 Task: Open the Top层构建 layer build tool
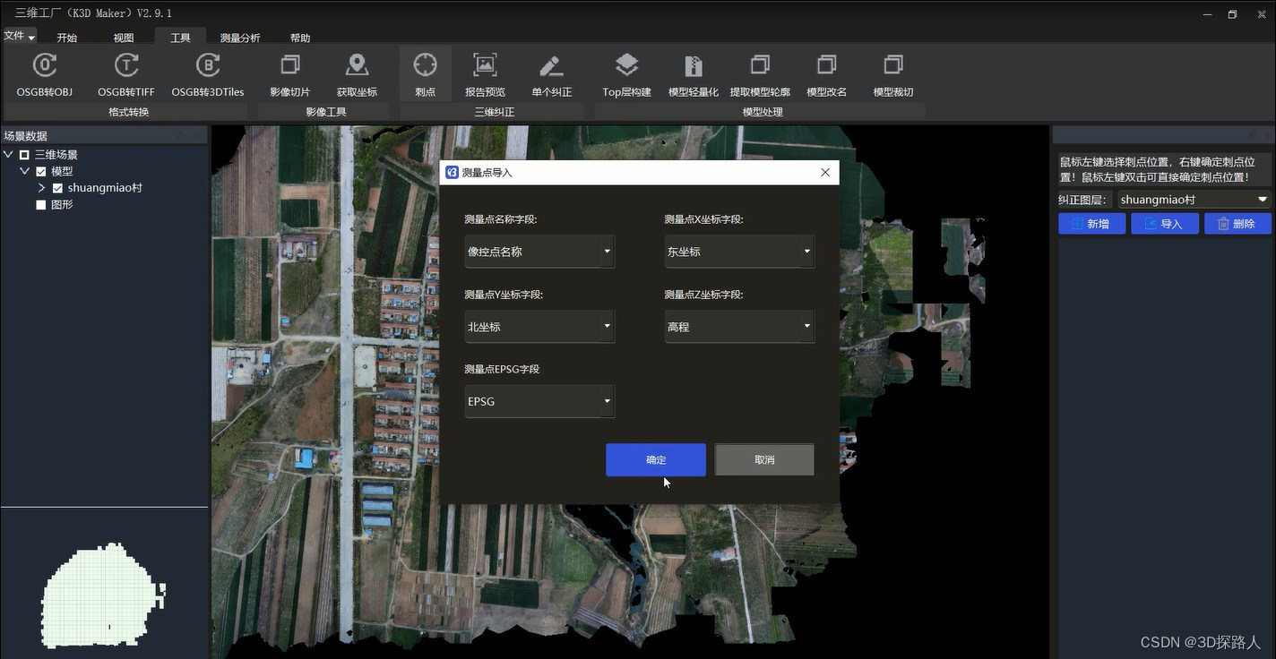coord(626,74)
